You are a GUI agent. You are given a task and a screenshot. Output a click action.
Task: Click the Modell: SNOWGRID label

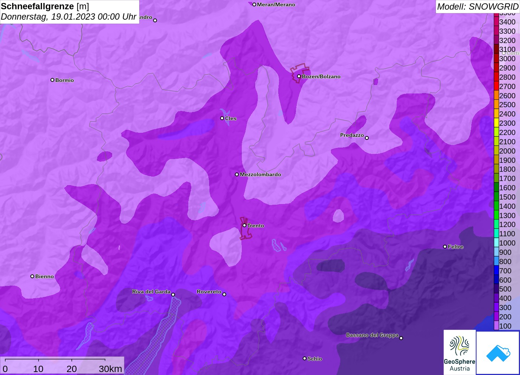click(478, 7)
